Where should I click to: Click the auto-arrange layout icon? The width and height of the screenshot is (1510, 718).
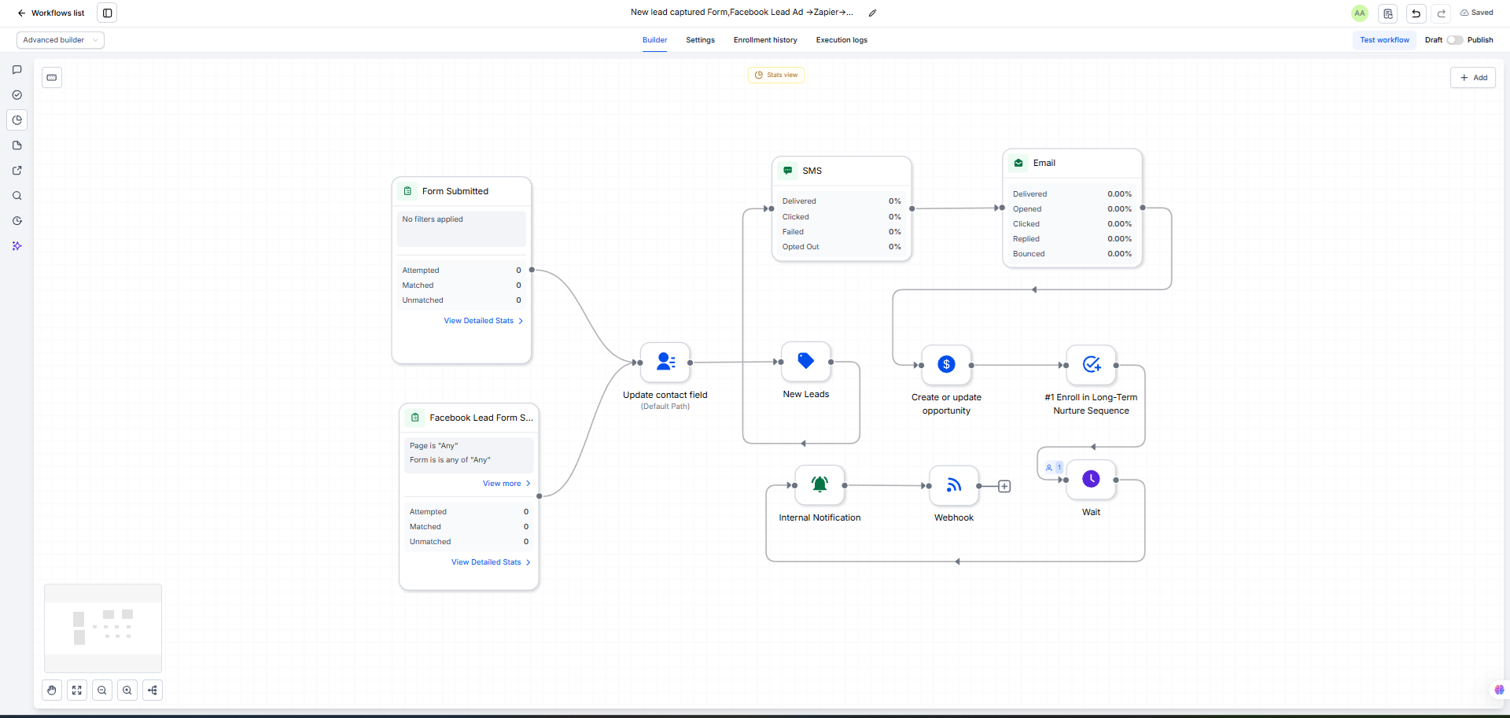pyautogui.click(x=153, y=690)
